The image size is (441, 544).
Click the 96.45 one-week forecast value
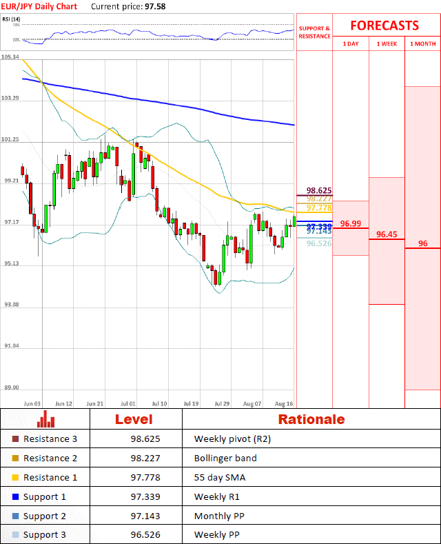387,234
